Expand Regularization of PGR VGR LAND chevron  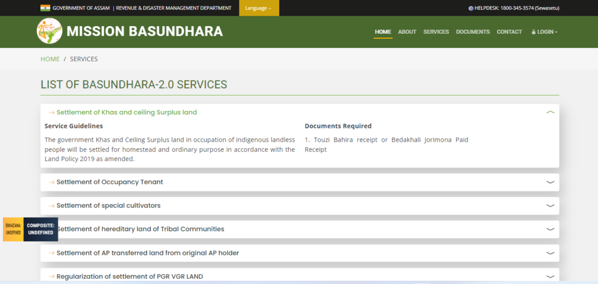(x=550, y=276)
